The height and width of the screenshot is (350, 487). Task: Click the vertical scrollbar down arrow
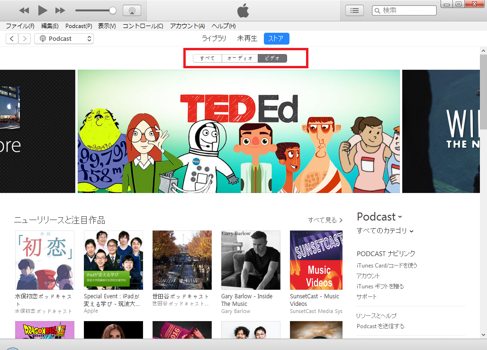[483, 335]
